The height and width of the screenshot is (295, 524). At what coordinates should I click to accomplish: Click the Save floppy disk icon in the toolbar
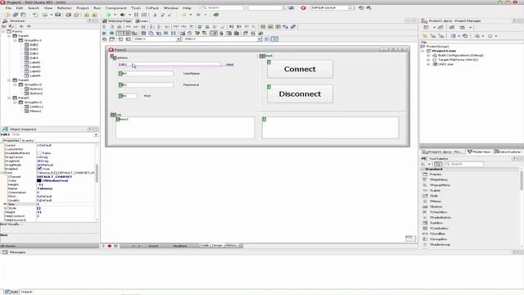[x=58, y=15]
